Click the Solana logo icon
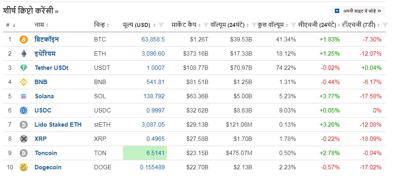Viewport: 396px width, 189px height. (24, 96)
